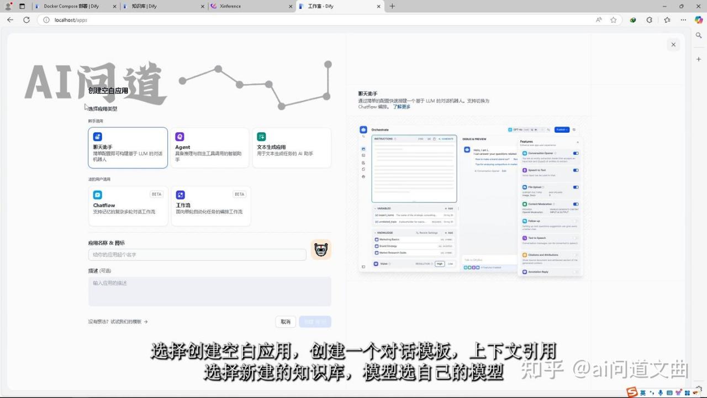The image size is (707, 398).
Task: Toggle IME punctuation mode
Action: tap(652, 393)
